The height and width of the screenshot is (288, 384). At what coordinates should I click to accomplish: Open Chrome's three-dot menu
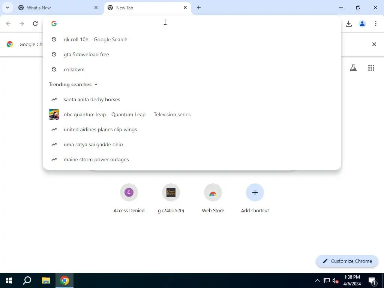[x=376, y=24]
